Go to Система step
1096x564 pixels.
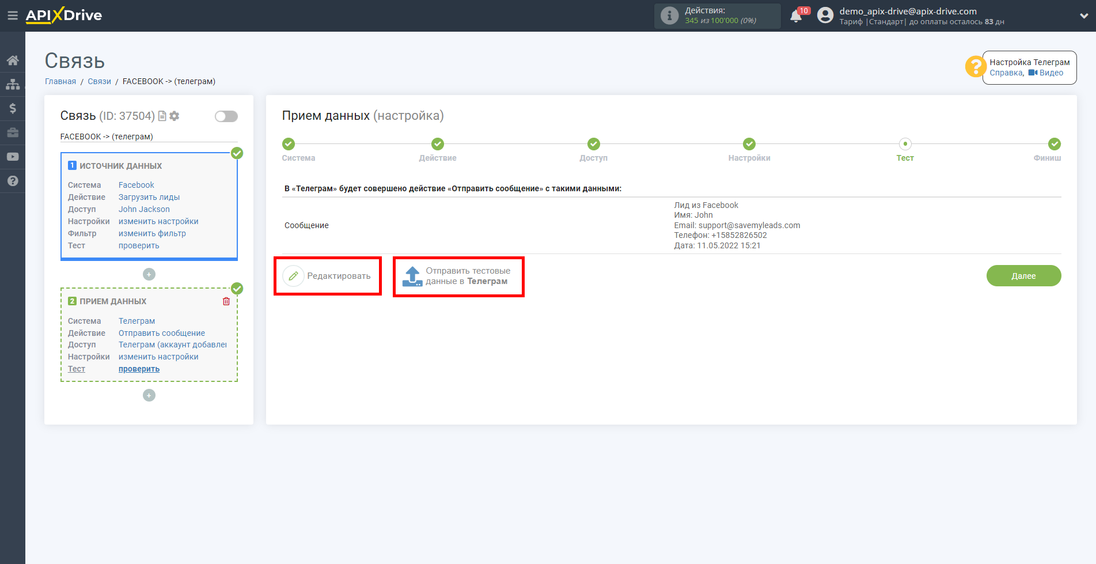point(289,144)
